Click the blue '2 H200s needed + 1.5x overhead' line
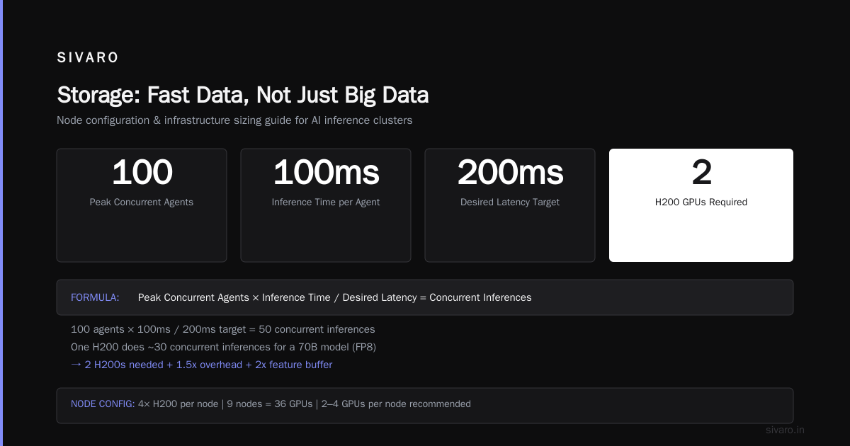The width and height of the screenshot is (850, 446). (x=202, y=365)
